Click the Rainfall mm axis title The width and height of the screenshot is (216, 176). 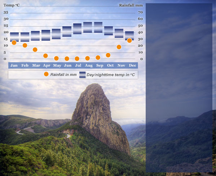[x=131, y=5]
